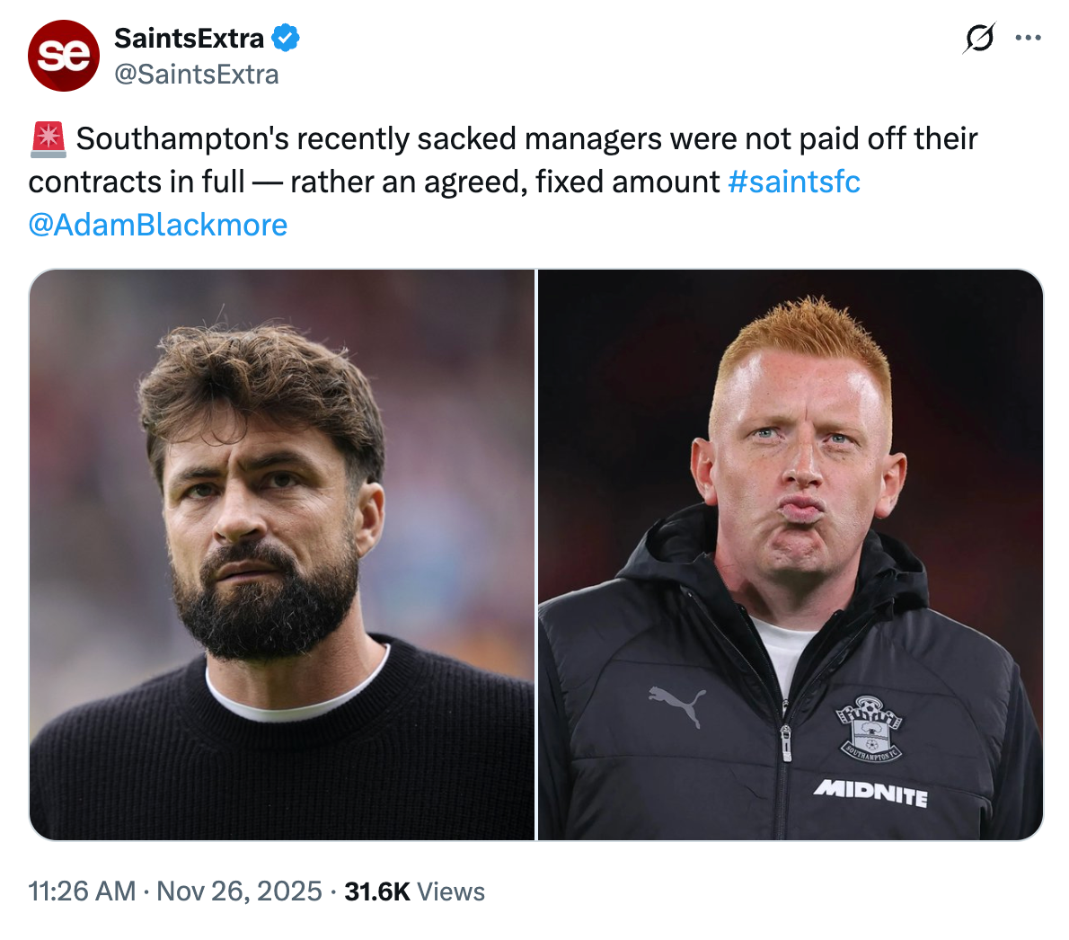
Task: Click the text "contracts in full"
Action: pyautogui.click(x=137, y=182)
